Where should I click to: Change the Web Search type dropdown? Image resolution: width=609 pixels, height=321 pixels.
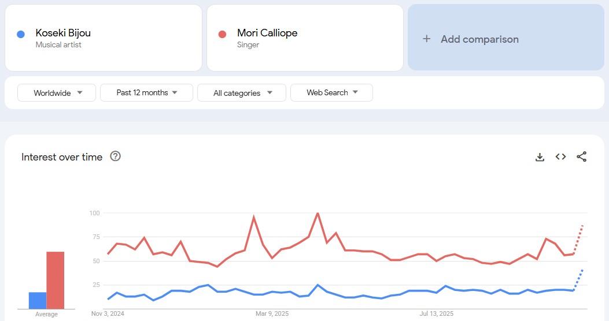(331, 93)
